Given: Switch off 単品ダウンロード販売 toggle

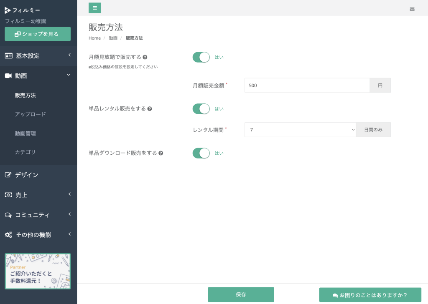Looking at the screenshot, I should pyautogui.click(x=201, y=153).
